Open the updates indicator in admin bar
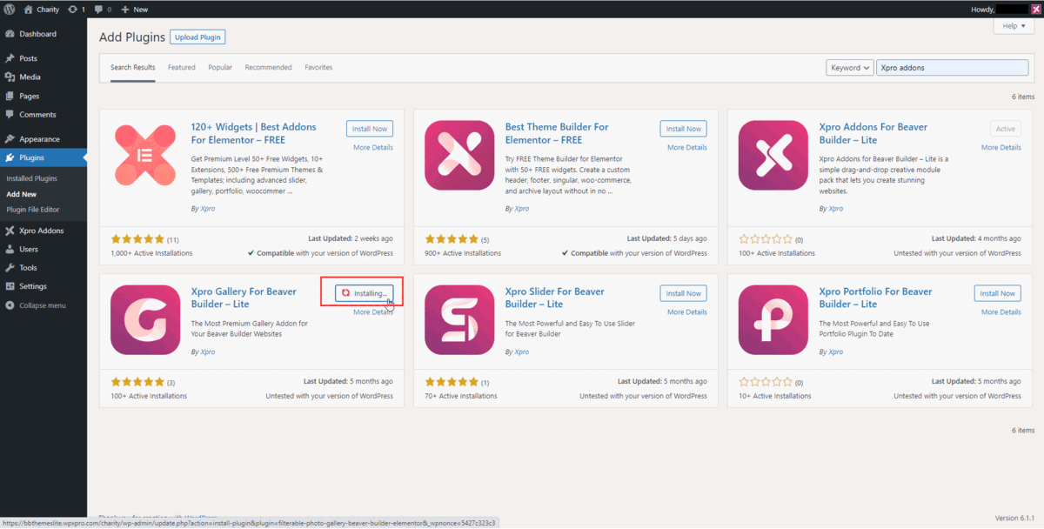This screenshot has width=1044, height=529. pos(77,9)
